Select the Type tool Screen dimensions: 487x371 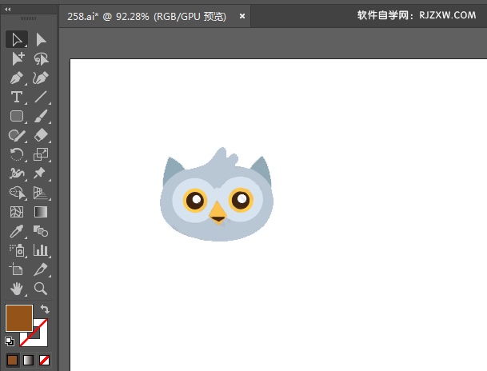(x=17, y=97)
